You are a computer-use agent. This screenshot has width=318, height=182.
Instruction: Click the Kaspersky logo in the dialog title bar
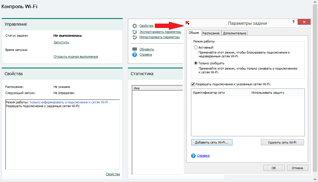tap(187, 23)
